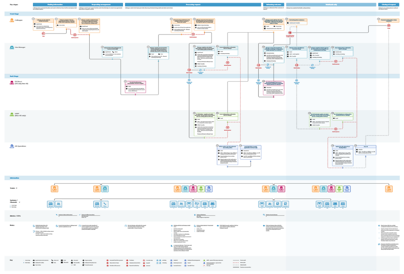Screen dimensions: 404x274
Task: Select the orange Colleague swimlane icon
Action: coord(12,20)
